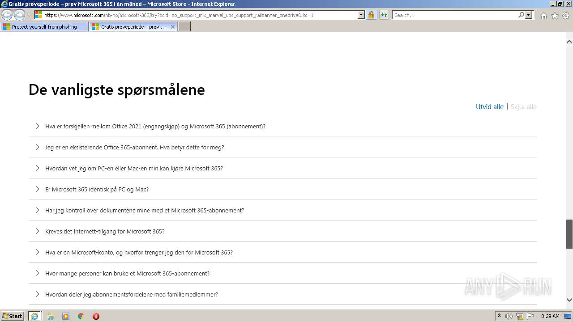Image resolution: width=573 pixels, height=322 pixels.
Task: Open the address bar dropdown arrow
Action: [x=361, y=15]
